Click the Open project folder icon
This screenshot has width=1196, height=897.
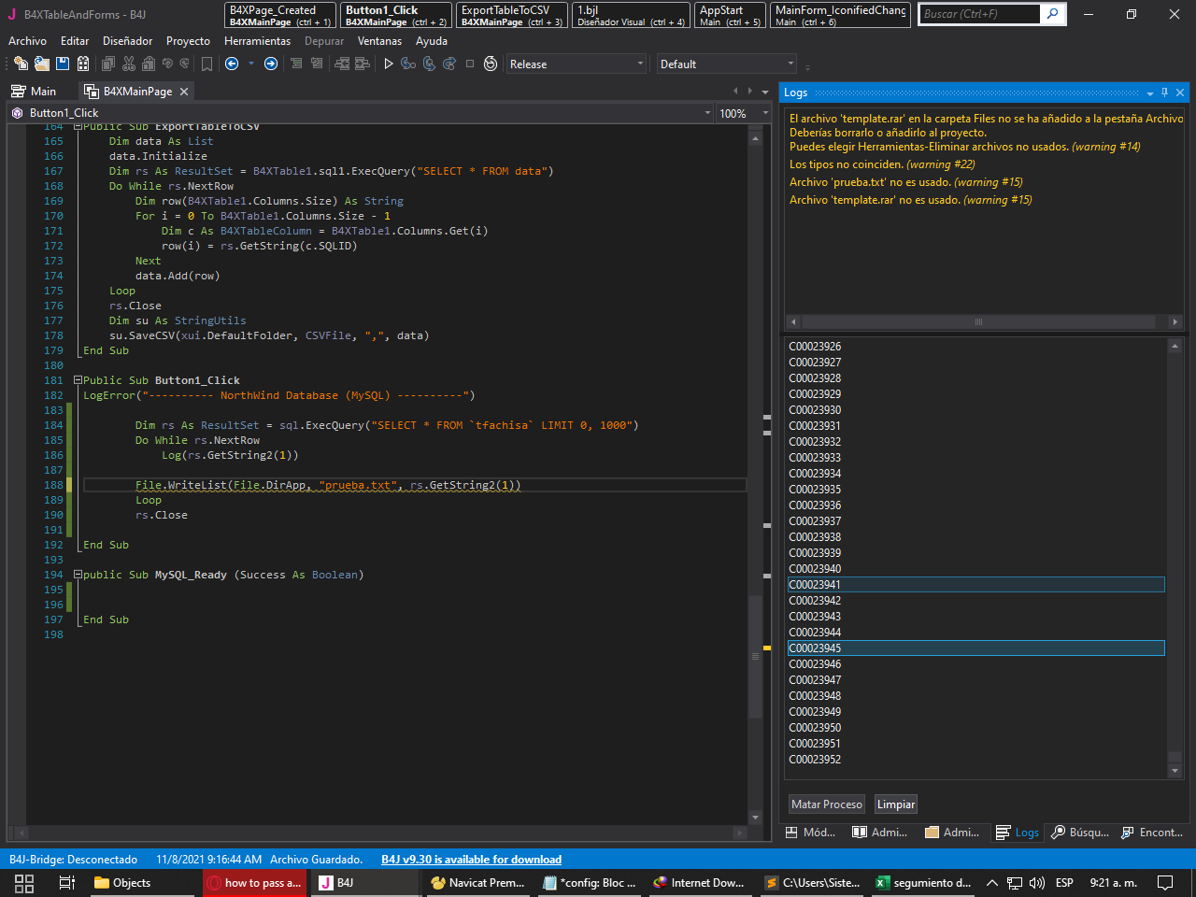pos(42,64)
